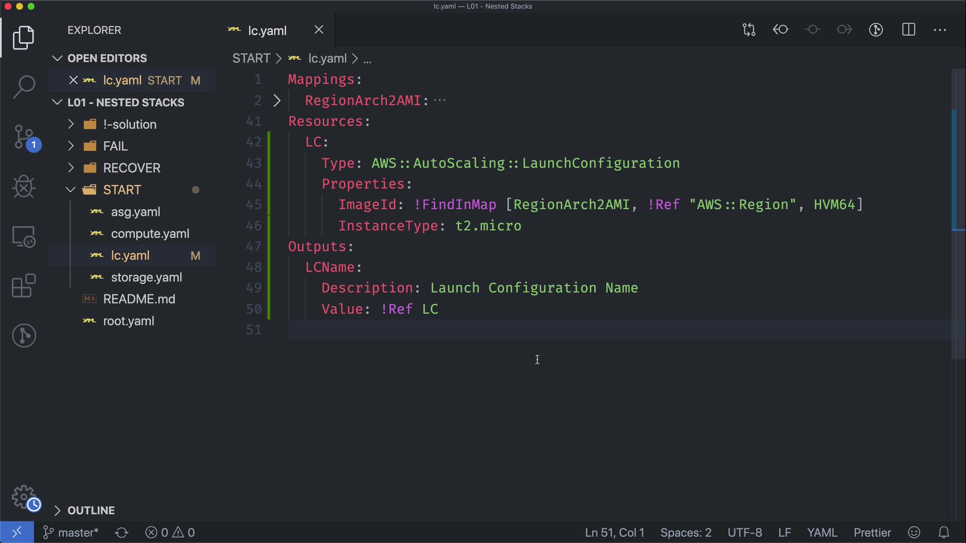Click the open changes compare icon
This screenshot has height=543, width=966.
pyautogui.click(x=749, y=30)
